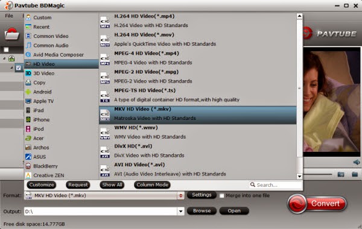Focus the format Search field
The image size is (362, 229).
(276, 185)
